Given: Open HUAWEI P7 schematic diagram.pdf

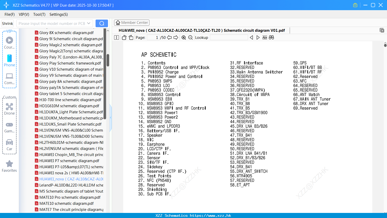Looking at the screenshot, I should (67, 161).
